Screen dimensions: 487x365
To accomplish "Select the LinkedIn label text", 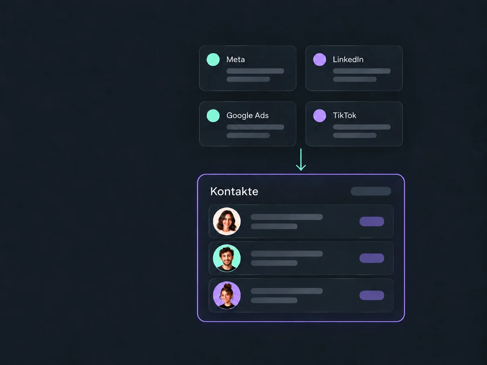I will click(x=348, y=60).
